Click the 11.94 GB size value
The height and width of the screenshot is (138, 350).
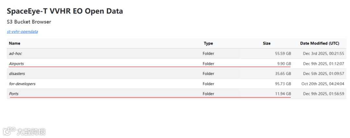[283, 94]
